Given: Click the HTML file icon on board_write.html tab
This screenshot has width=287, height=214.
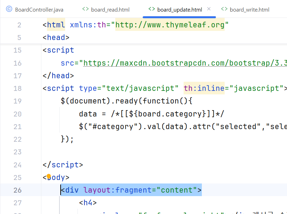Looking at the screenshot, I should click(224, 9).
